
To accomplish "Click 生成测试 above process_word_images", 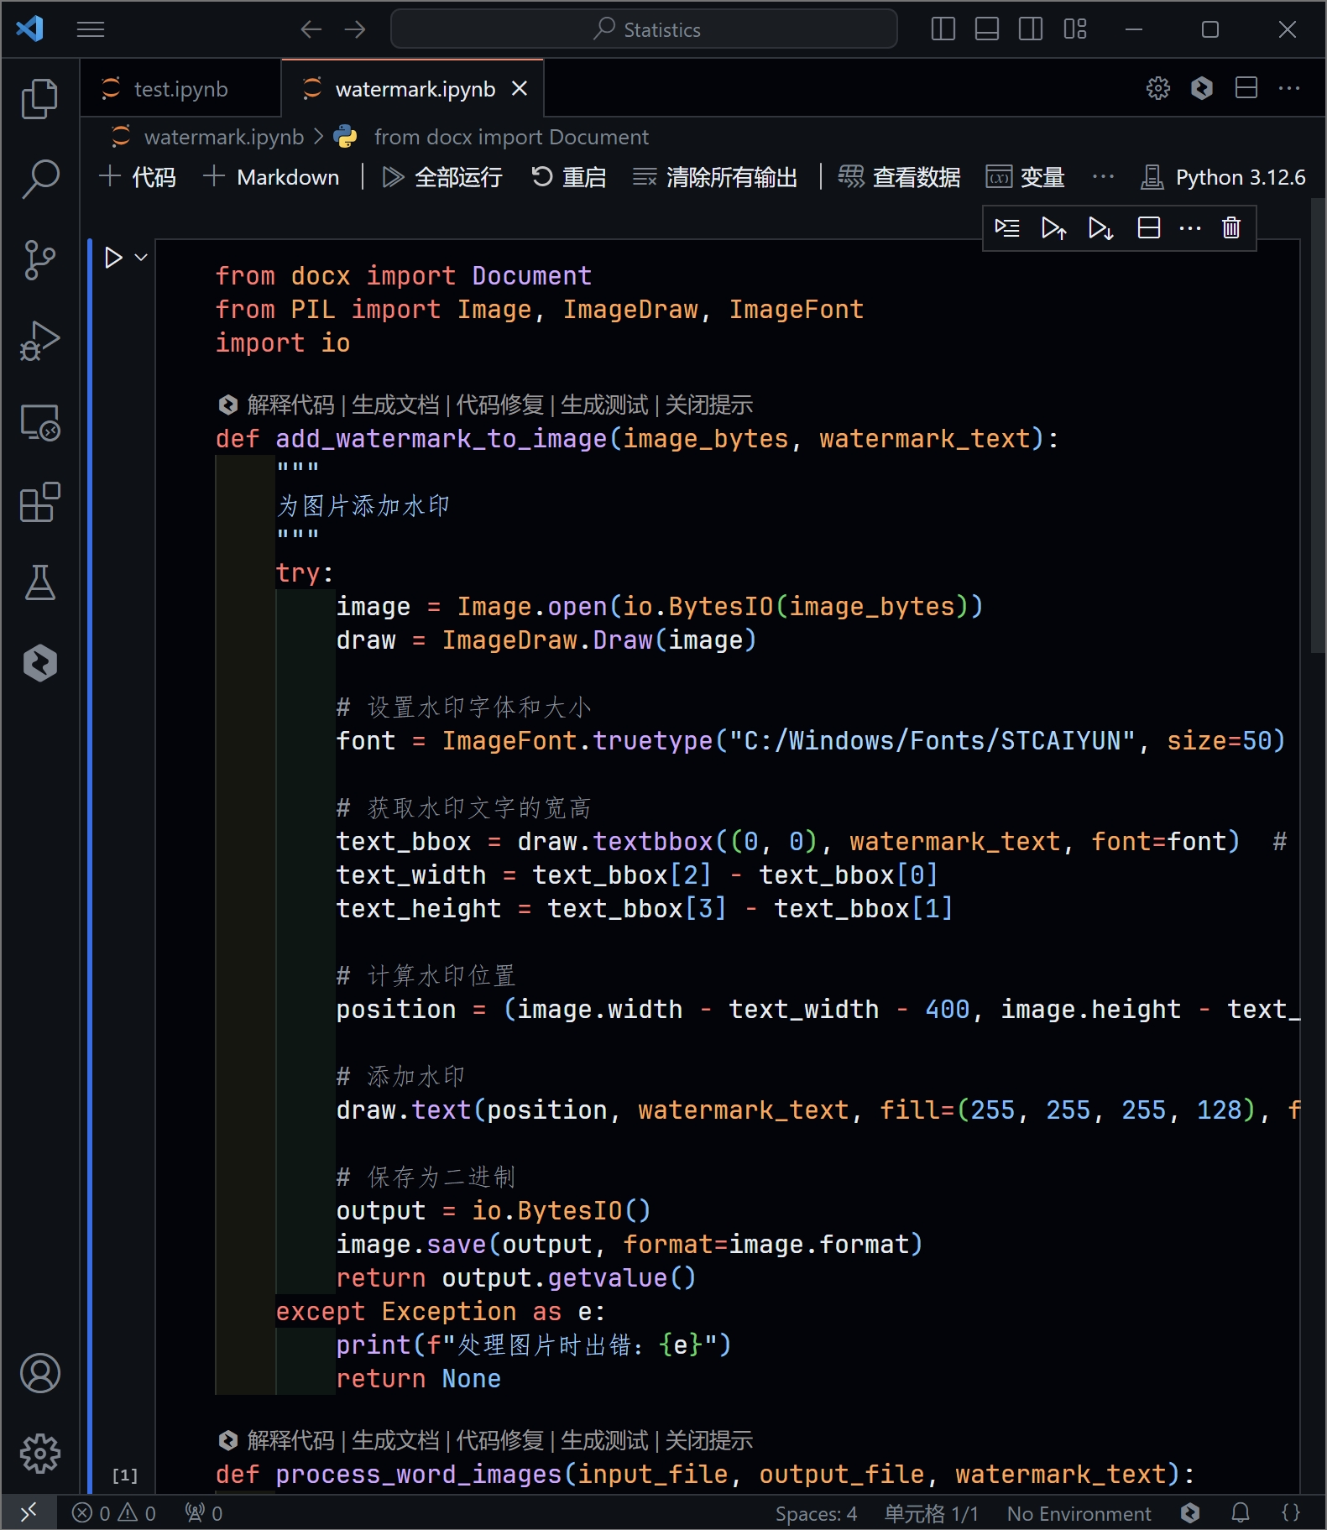I will pyautogui.click(x=604, y=1440).
